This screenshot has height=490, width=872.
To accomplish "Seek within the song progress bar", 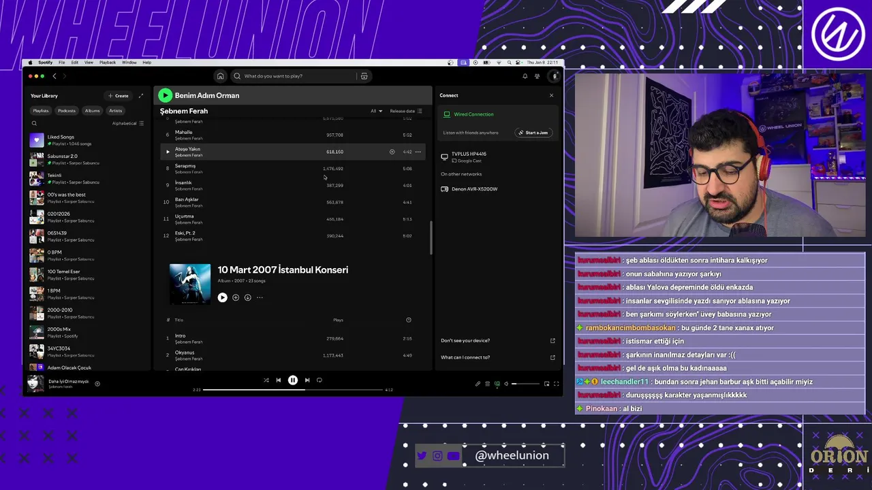I will [293, 390].
